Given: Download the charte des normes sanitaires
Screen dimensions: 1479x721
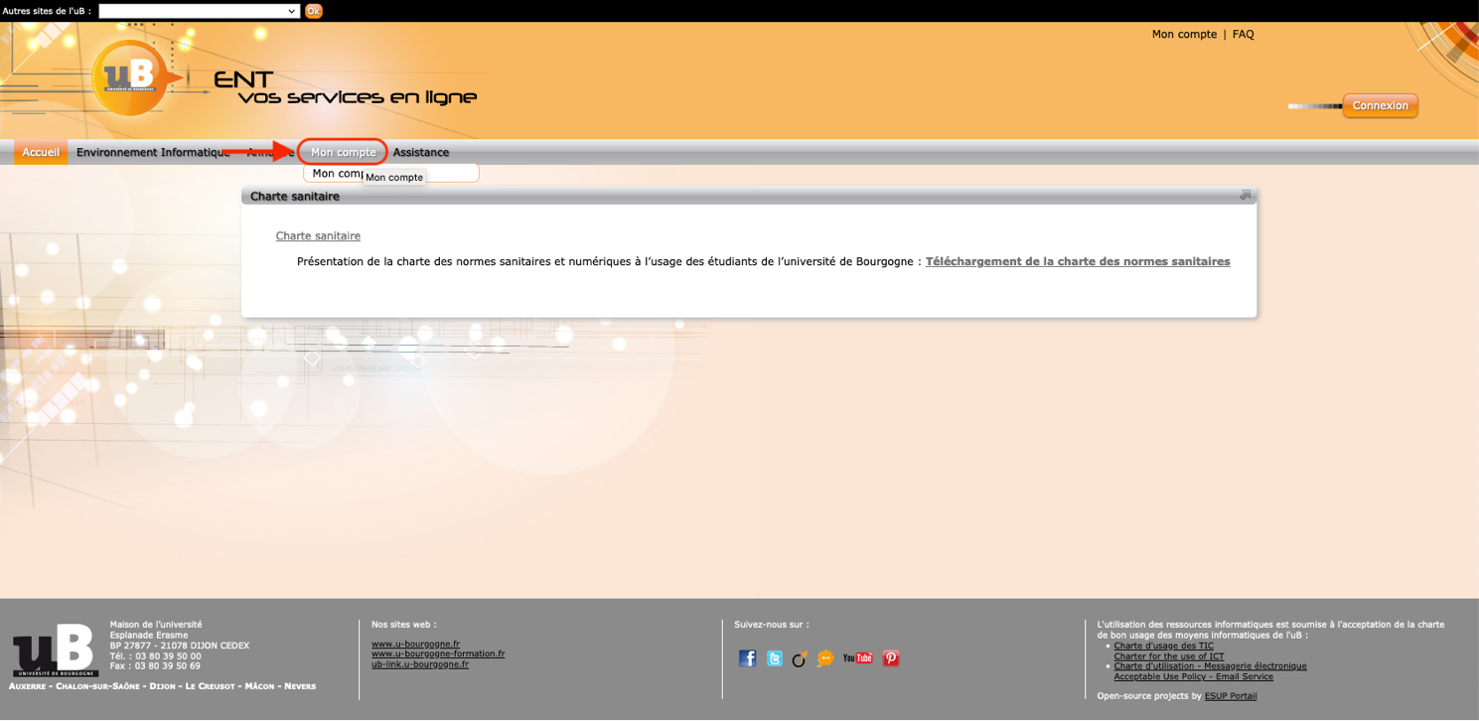Looking at the screenshot, I should 1077,262.
